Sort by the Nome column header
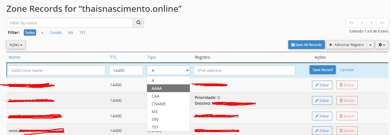391x135 pixels. pyautogui.click(x=14, y=57)
